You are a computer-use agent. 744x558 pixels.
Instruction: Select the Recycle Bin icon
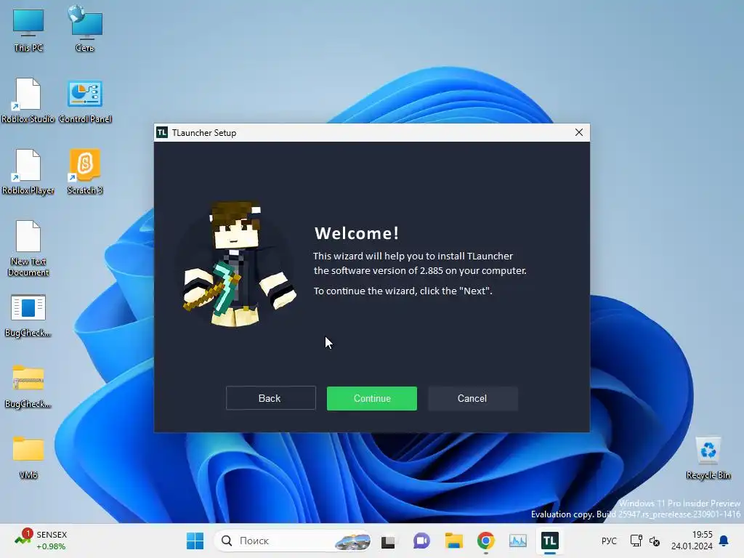click(708, 458)
